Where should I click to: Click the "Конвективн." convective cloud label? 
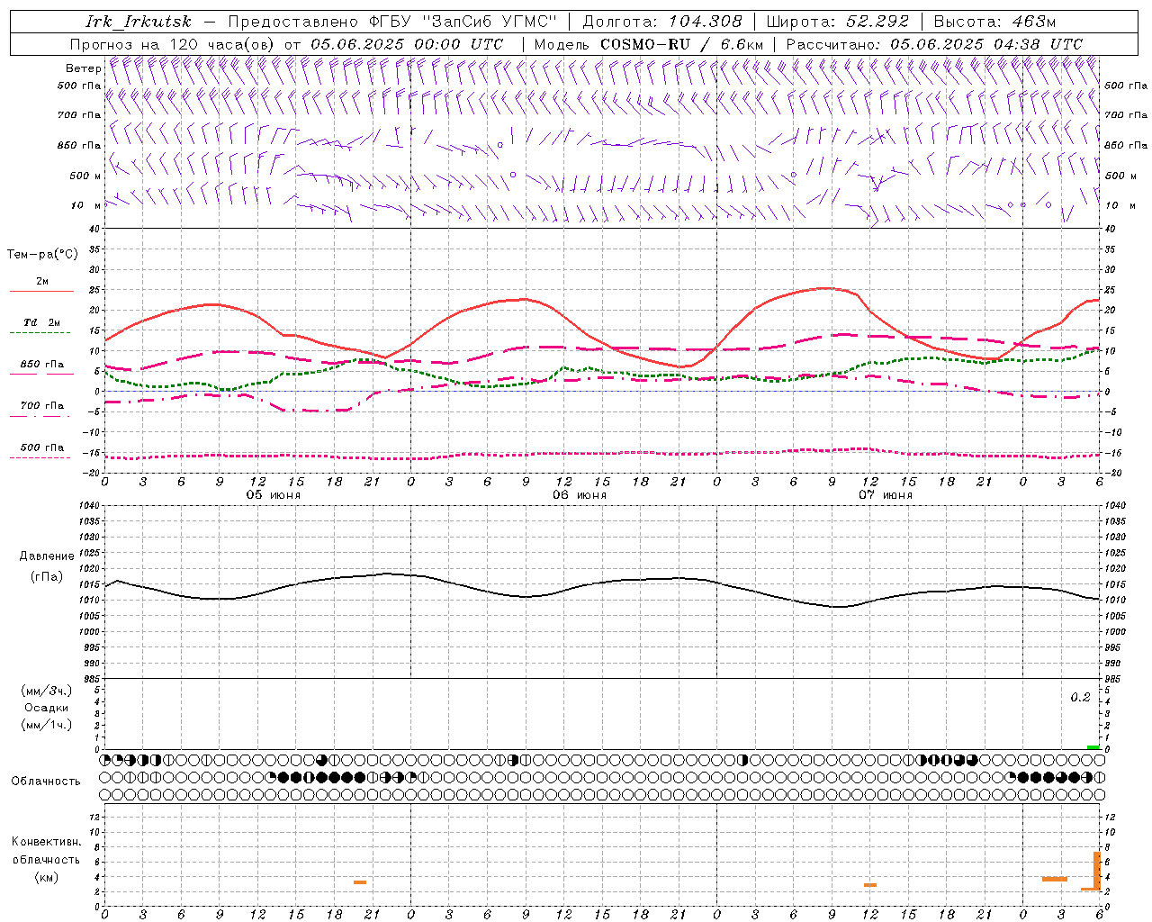[46, 842]
